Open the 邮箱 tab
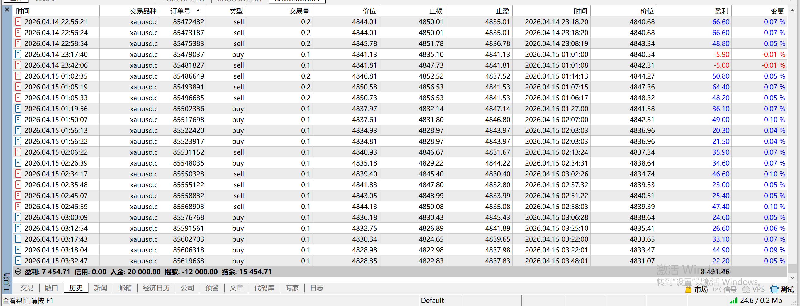Image resolution: width=800 pixels, height=306 pixels. pyautogui.click(x=125, y=288)
